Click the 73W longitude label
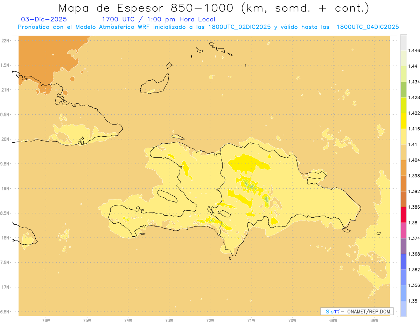Screen dimensions: 420x325 pyautogui.click(x=169, y=320)
